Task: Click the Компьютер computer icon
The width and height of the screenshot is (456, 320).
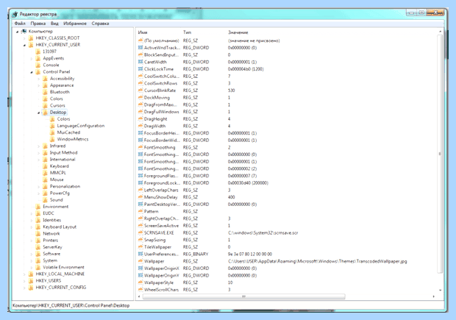Action: click(x=24, y=31)
